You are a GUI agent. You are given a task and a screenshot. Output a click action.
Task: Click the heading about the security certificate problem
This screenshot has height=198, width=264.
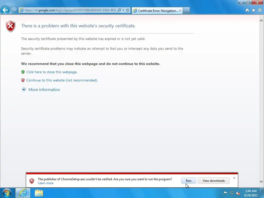78,26
